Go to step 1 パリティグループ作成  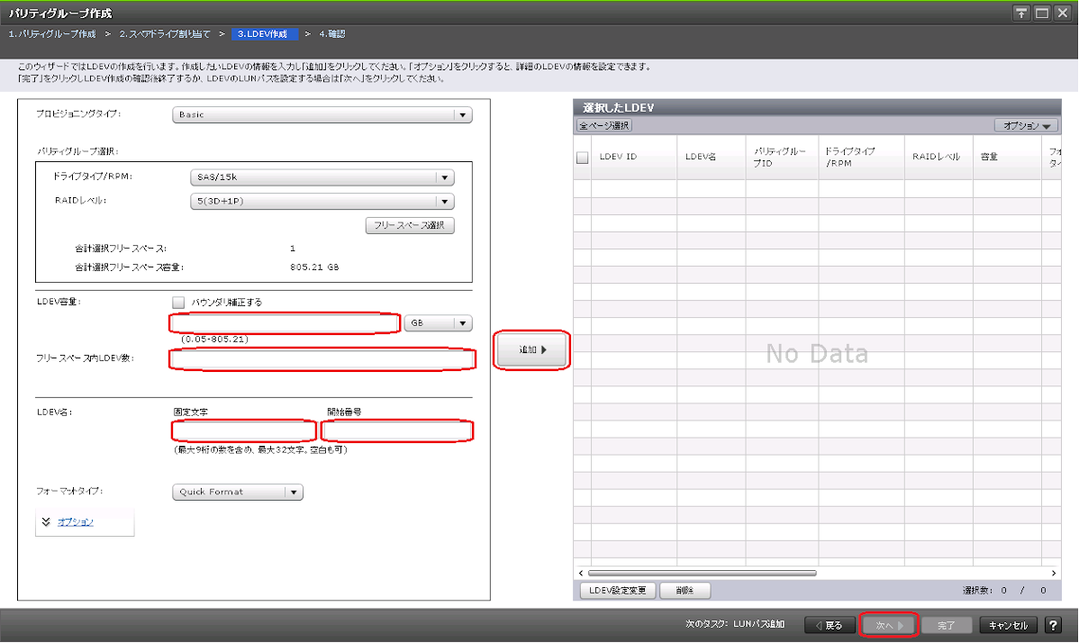click(x=52, y=34)
